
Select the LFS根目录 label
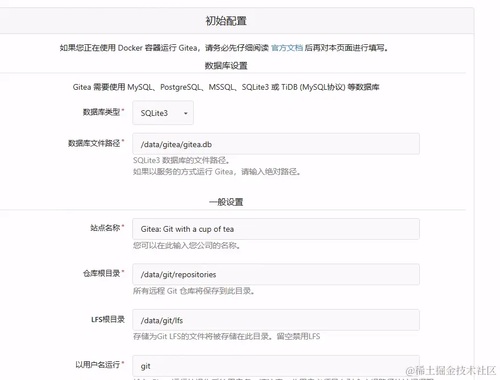click(108, 319)
